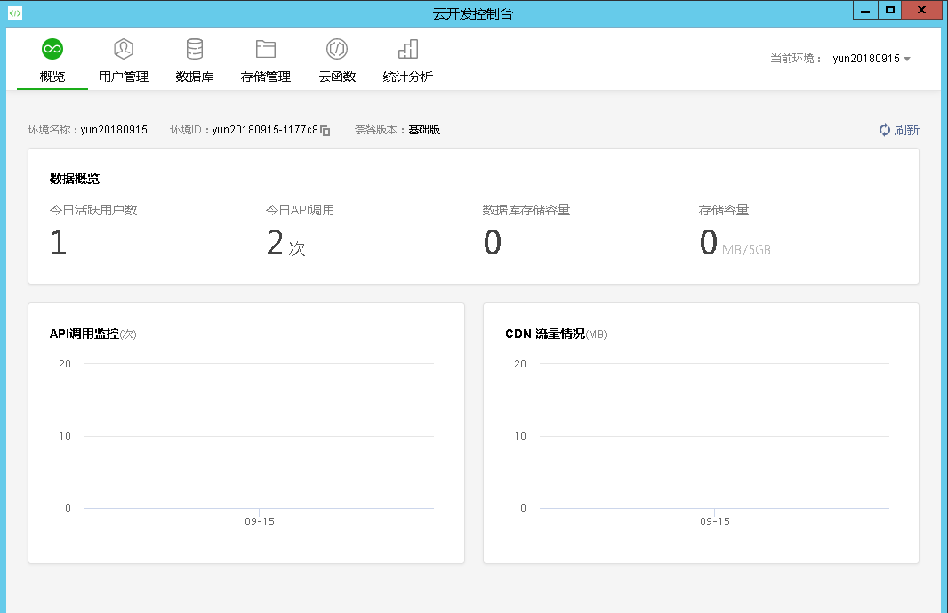Click the 09-15 label on the CDN chart

pyautogui.click(x=716, y=522)
